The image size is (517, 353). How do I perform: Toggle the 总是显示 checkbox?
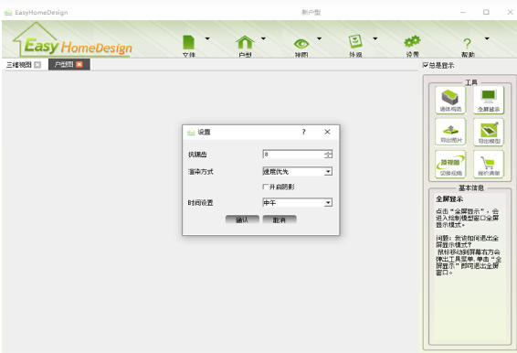426,65
